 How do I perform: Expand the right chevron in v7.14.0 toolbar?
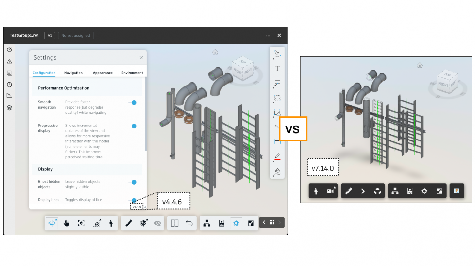click(363, 191)
